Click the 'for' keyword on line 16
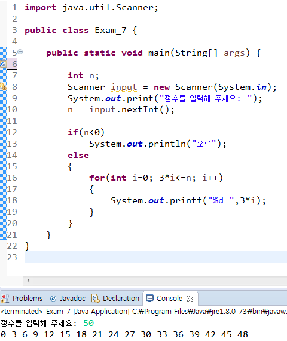The width and height of the screenshot is (287, 341). (x=97, y=178)
